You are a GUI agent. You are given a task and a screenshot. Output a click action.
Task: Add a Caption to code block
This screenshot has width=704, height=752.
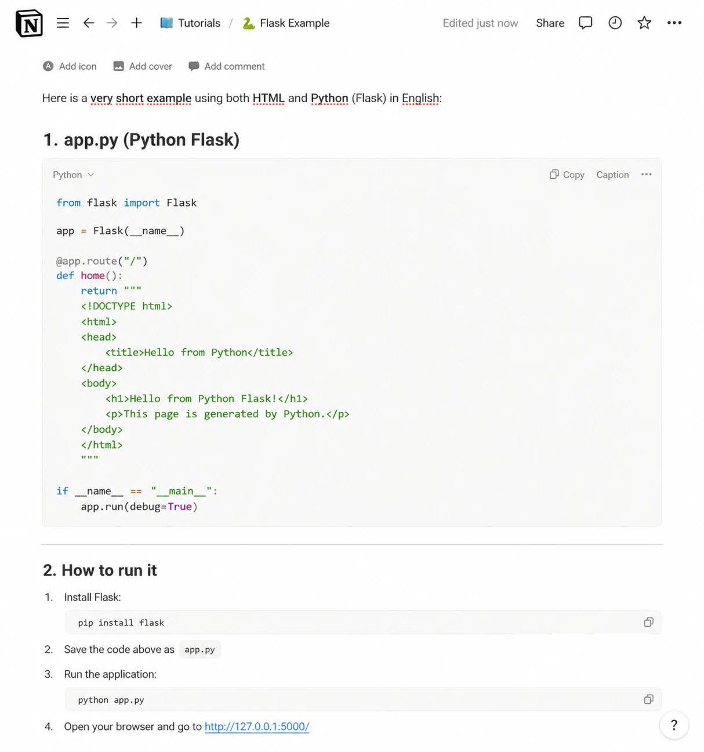[x=612, y=175]
